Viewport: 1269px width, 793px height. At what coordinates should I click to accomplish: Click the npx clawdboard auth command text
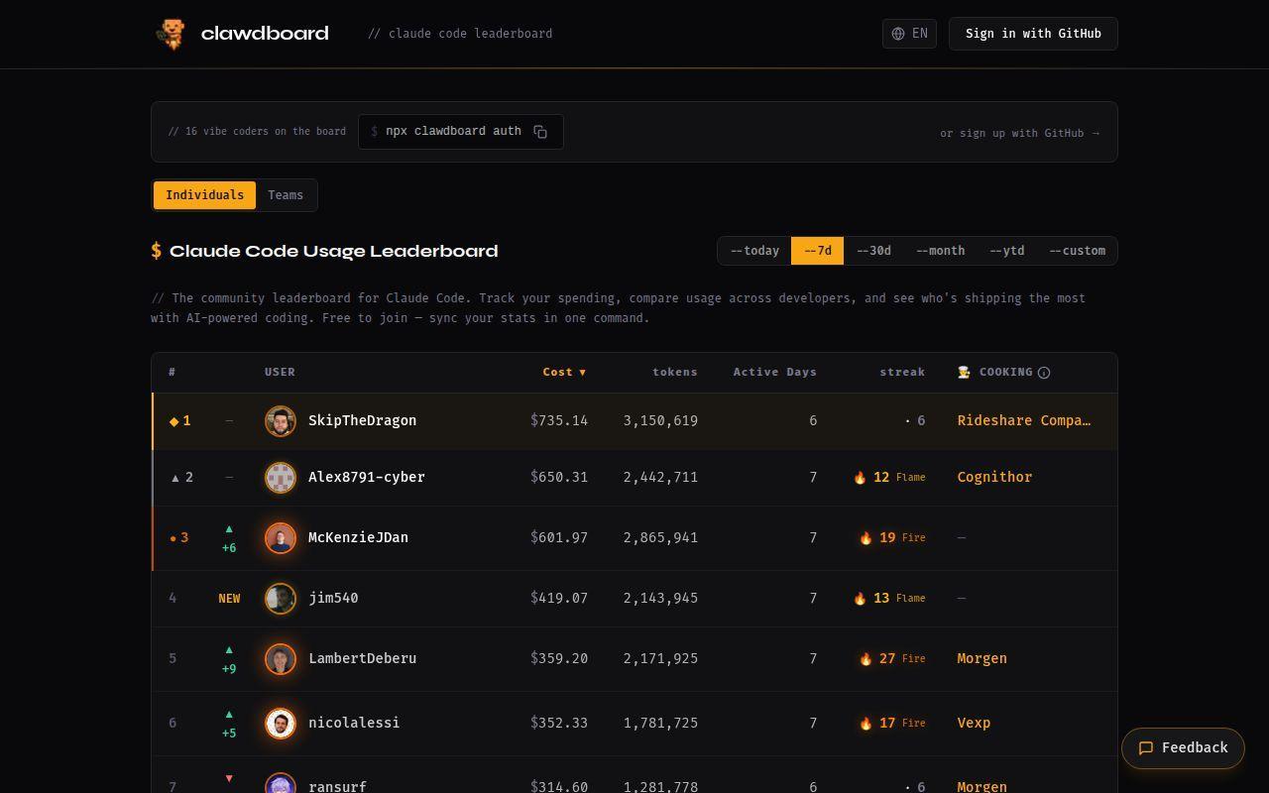point(453,132)
